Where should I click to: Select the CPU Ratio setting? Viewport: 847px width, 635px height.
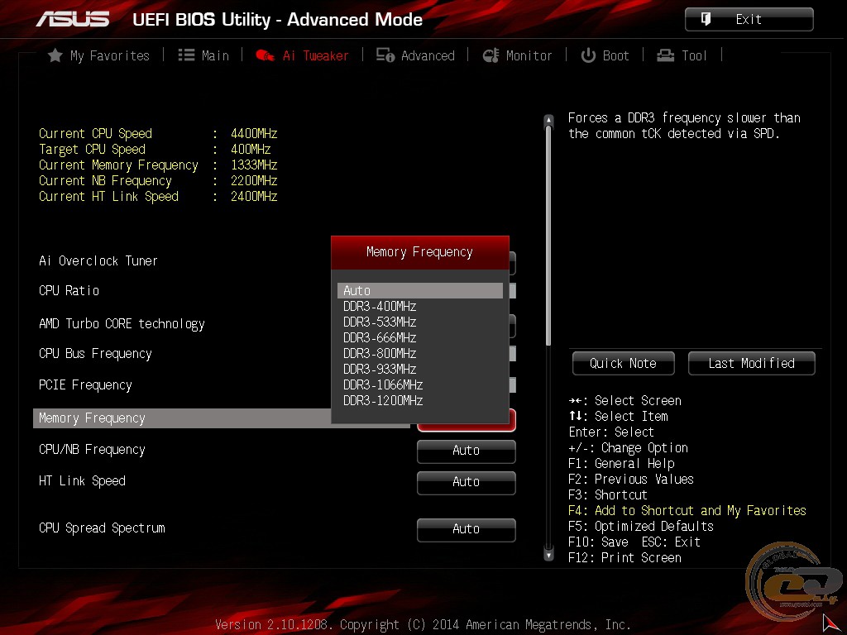[x=69, y=290]
